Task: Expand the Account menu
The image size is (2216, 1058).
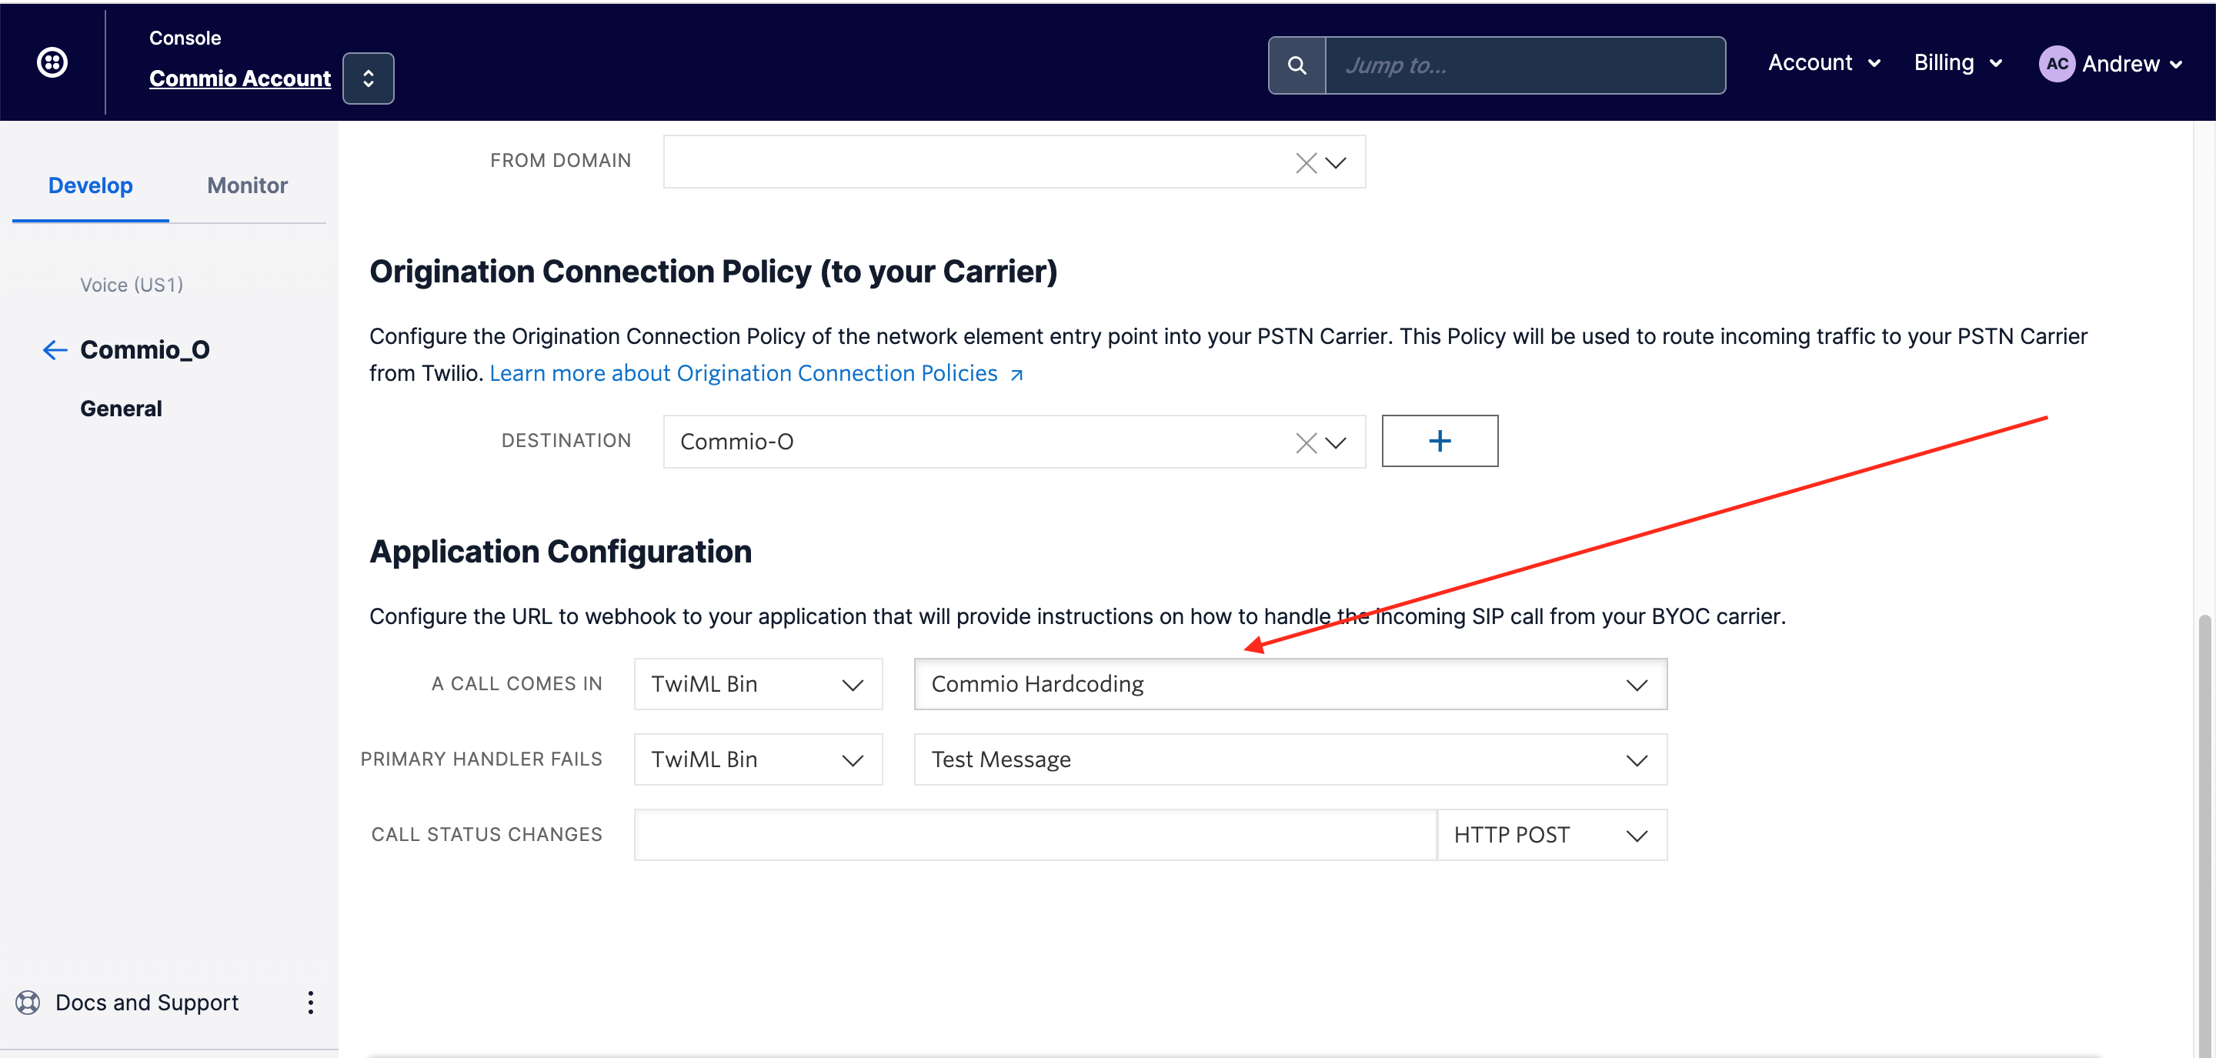Action: [x=1824, y=63]
